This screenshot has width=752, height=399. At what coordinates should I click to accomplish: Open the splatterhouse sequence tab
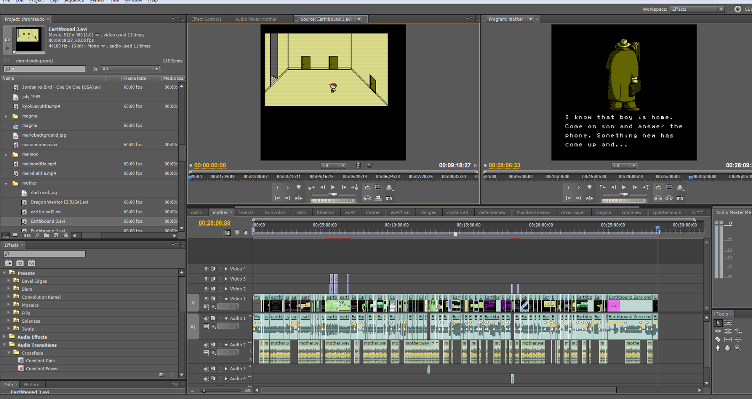(666, 212)
